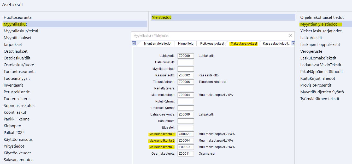
Task: Open the Kassastaottotuott... tab
Action: pos(276,44)
